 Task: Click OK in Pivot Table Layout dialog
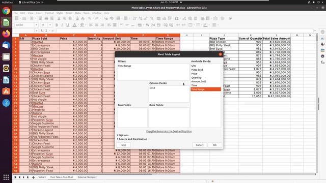[215, 145]
